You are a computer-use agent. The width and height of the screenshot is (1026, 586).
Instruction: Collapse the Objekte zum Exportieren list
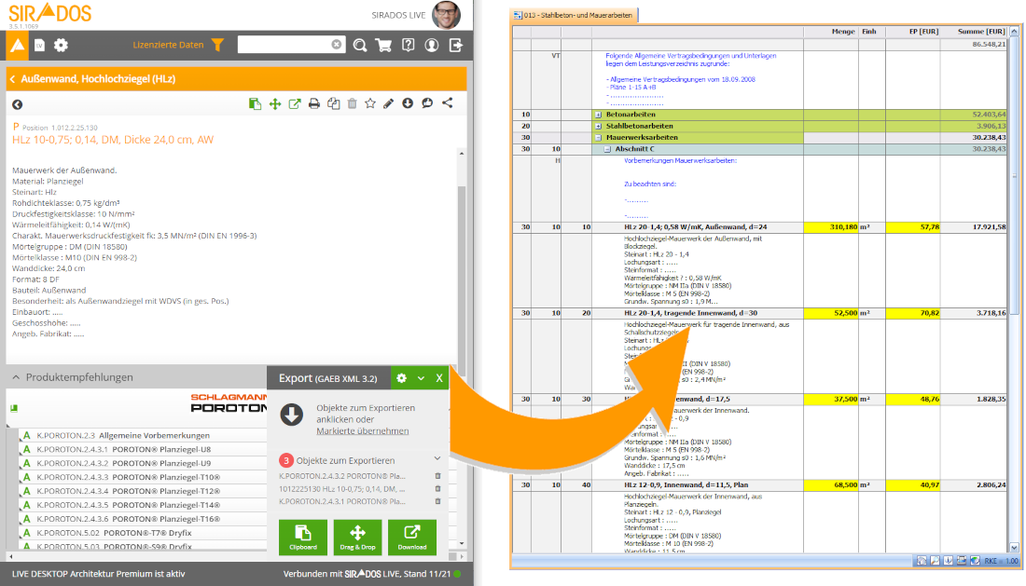point(437,459)
